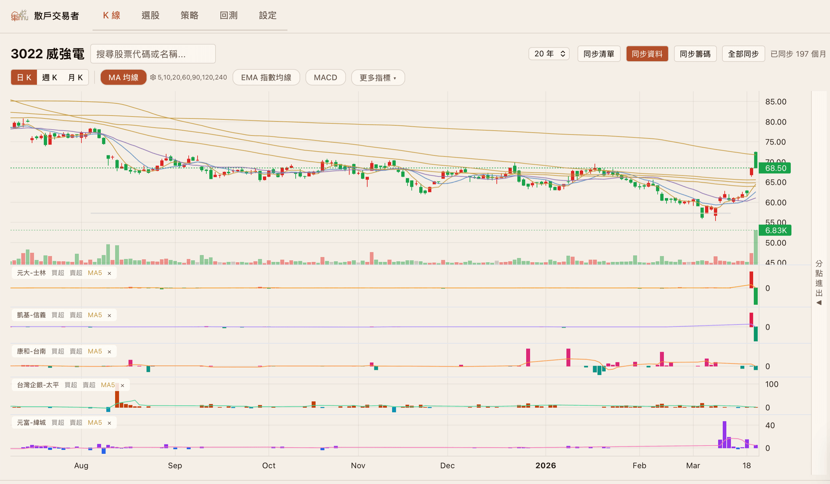
Task: Close the 凱基-信義 broker panel
Action: [x=109, y=315]
